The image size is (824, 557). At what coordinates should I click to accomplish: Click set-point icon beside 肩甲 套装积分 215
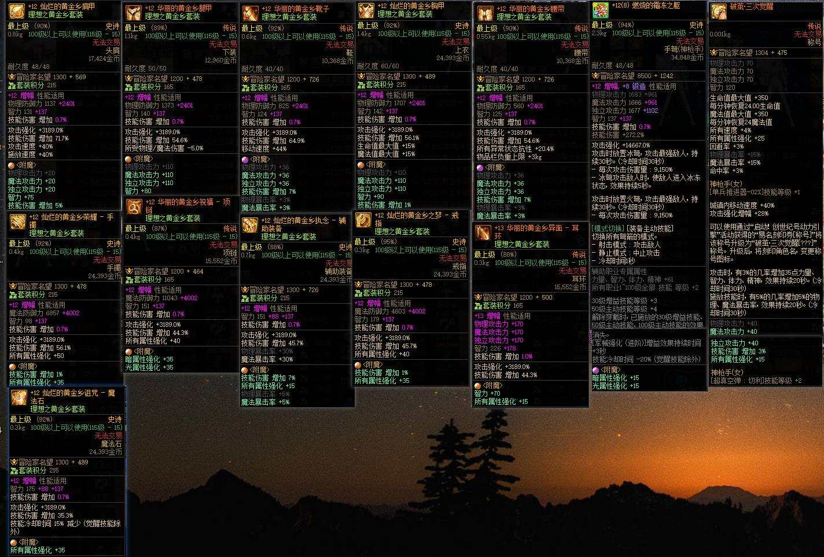(x=12, y=85)
